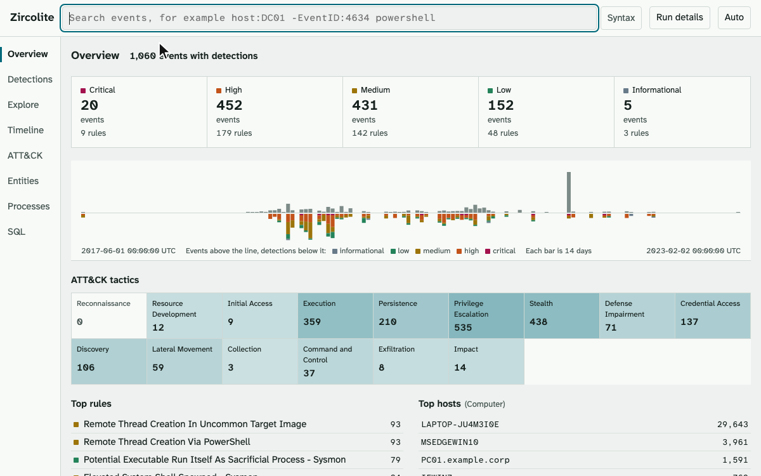Open rule Remote Thread Creation Via PowerShell
This screenshot has width=761, height=476.
(237, 442)
